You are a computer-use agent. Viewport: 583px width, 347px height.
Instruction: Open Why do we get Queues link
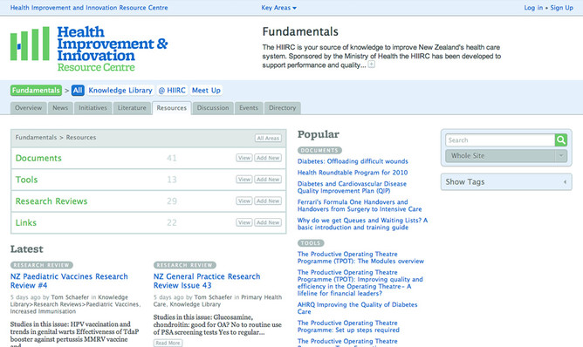coord(362,224)
